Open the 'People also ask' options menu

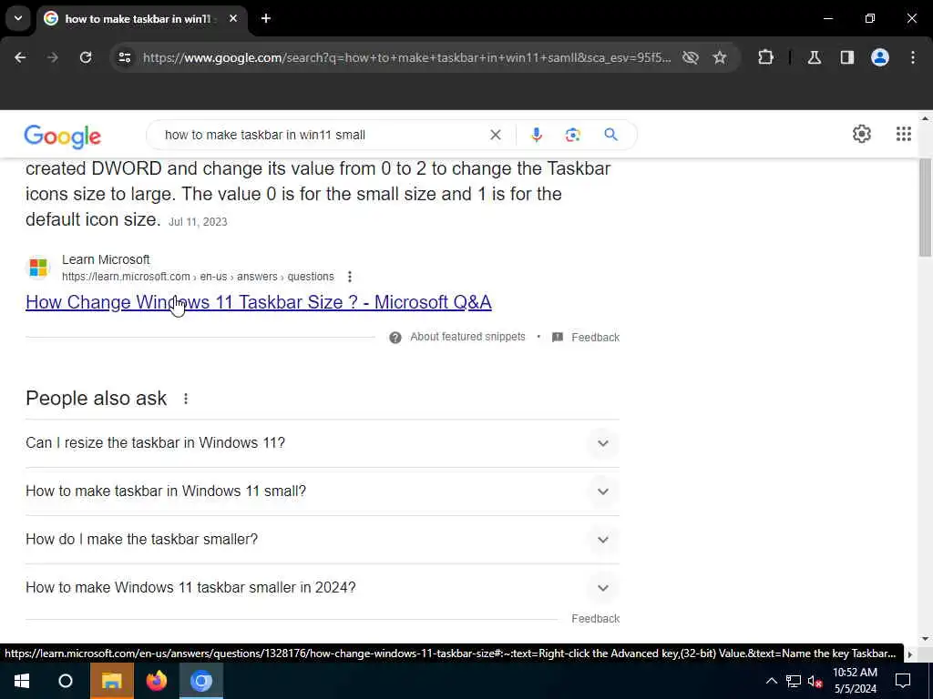(186, 399)
